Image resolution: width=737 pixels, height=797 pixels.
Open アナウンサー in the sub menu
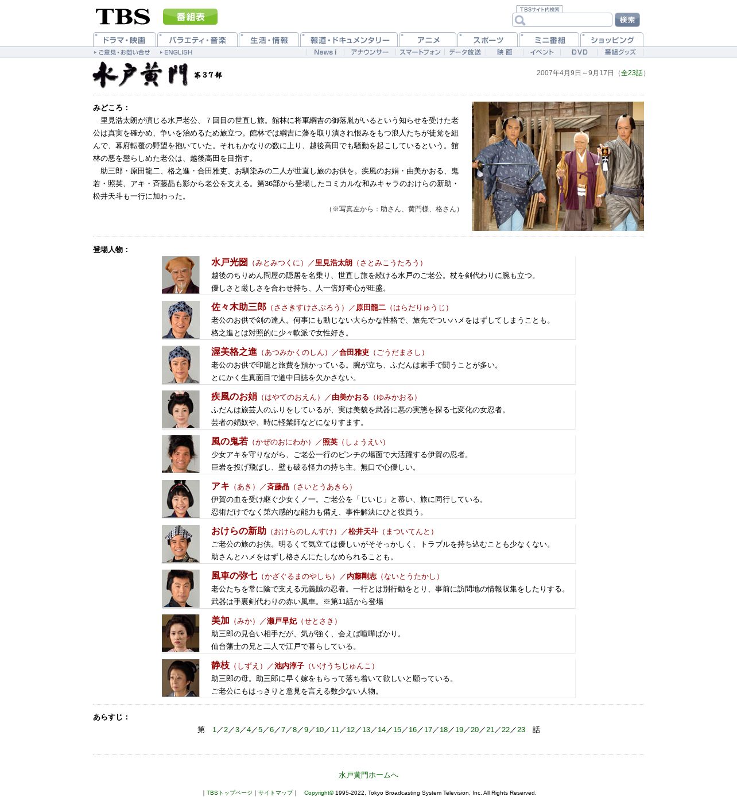(370, 52)
